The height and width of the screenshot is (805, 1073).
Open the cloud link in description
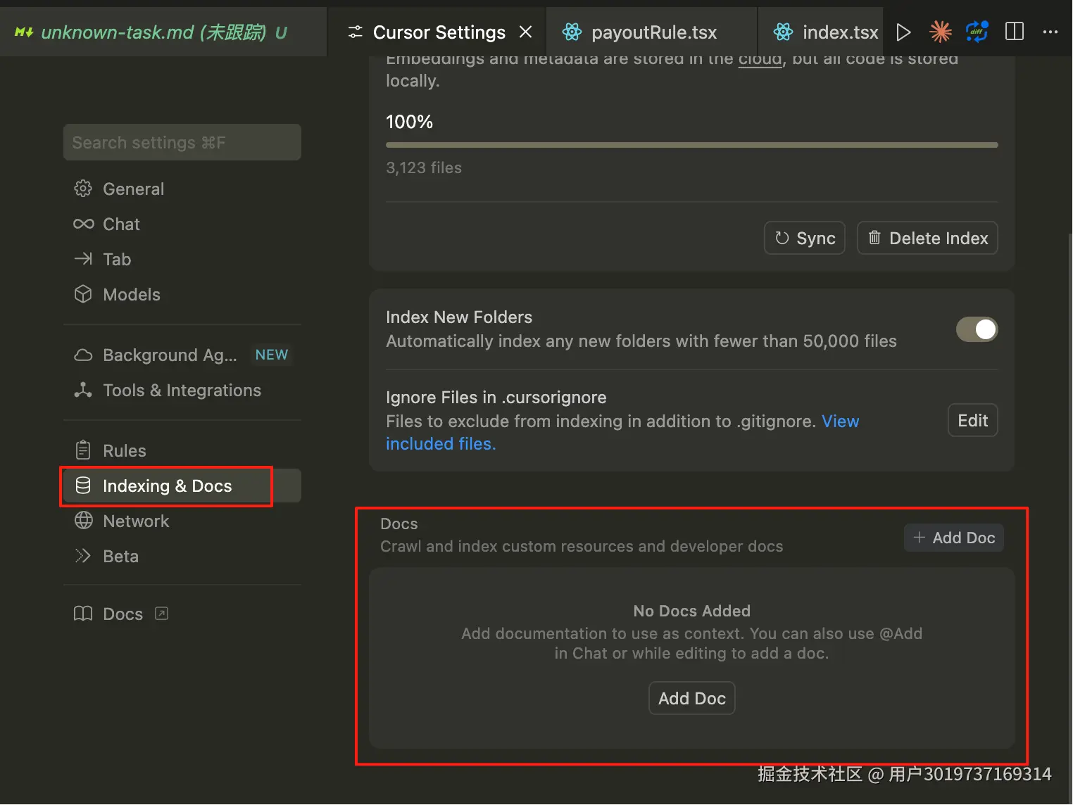point(760,59)
